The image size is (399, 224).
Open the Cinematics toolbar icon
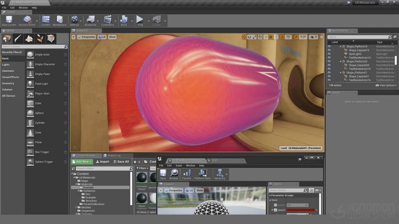point(108,20)
